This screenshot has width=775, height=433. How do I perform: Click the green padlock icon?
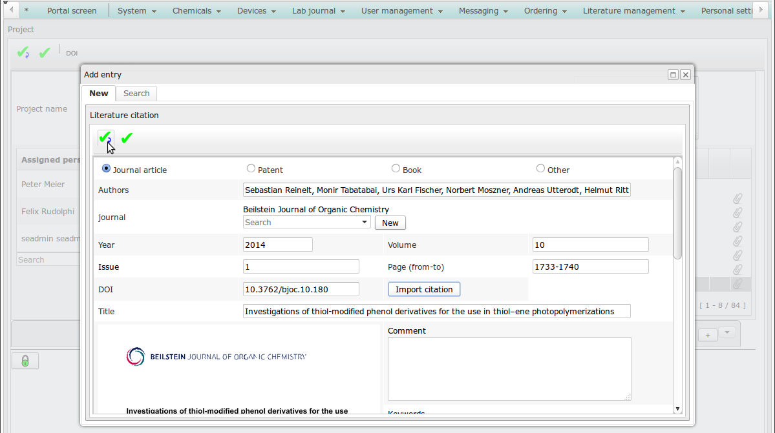click(x=25, y=361)
